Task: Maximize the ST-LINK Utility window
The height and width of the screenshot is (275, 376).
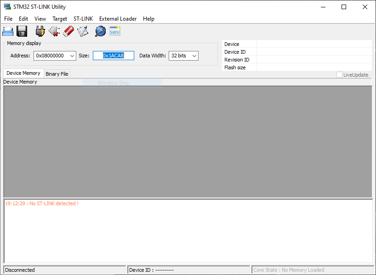Action: point(344,7)
